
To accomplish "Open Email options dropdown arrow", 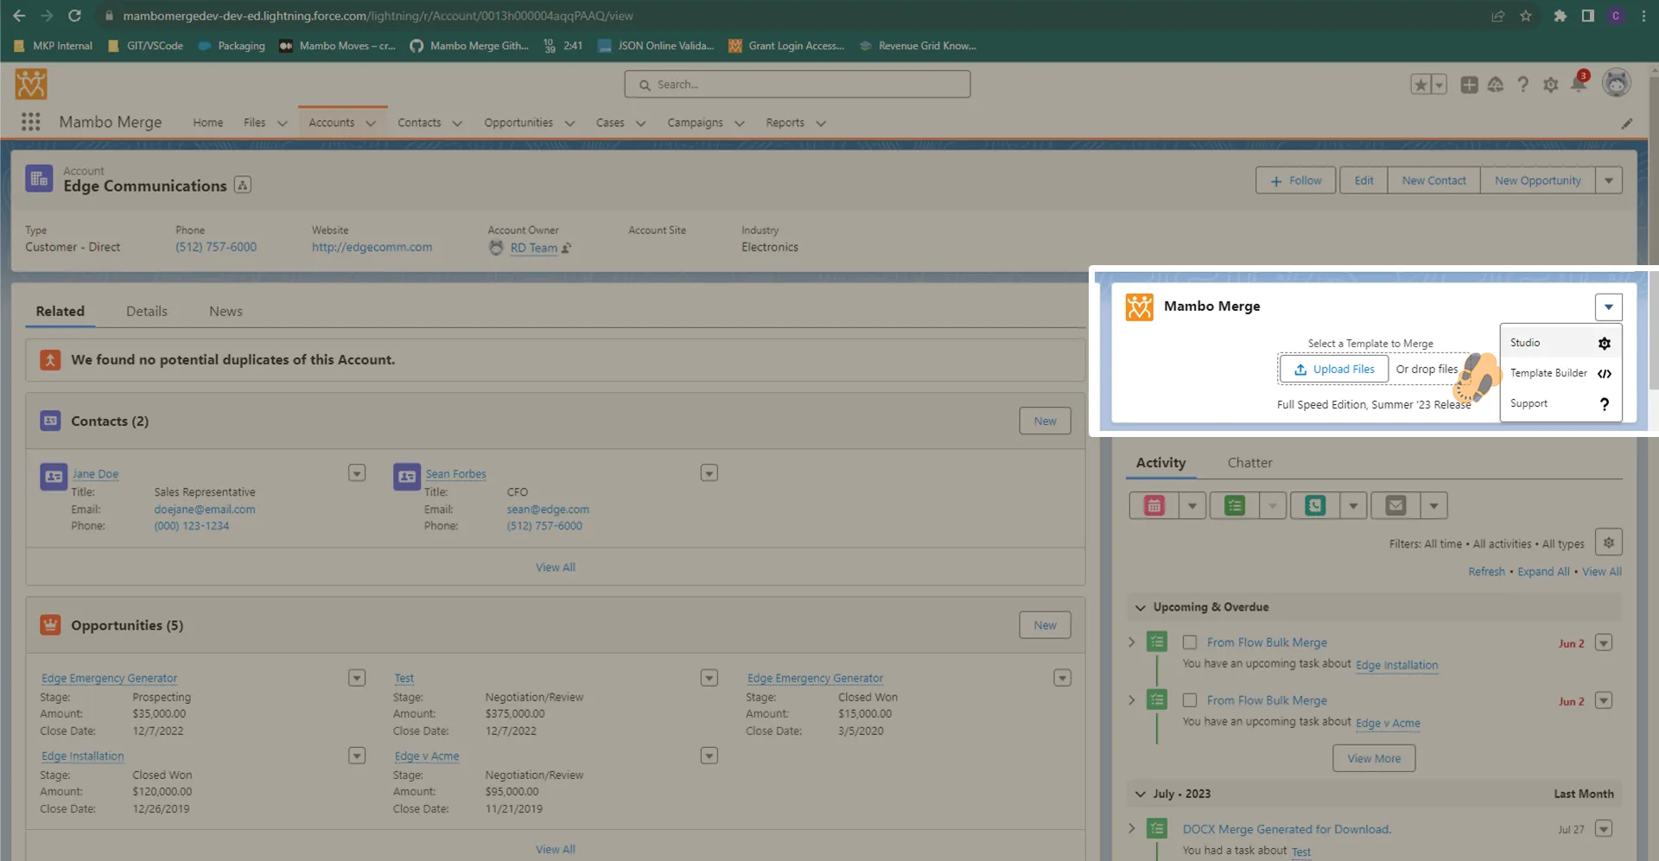I will (1433, 506).
